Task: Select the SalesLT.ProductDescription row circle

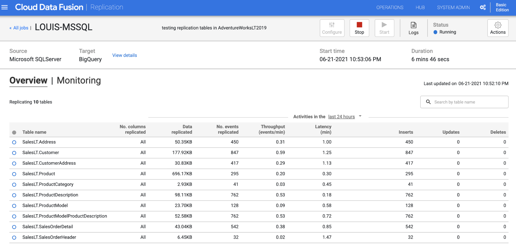Action: 14,195
